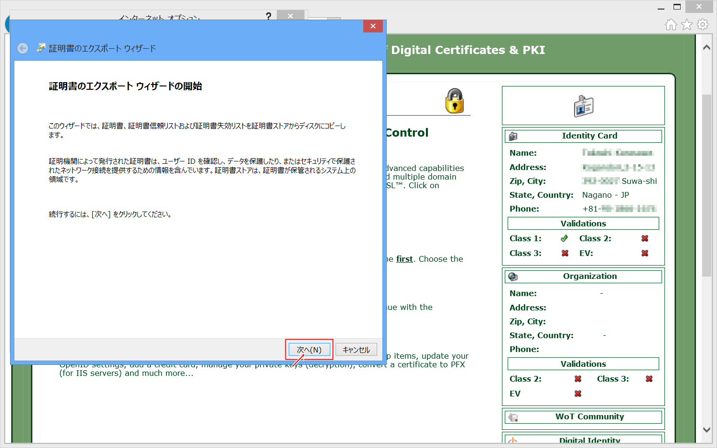
Task: Close the certificate export wizard dialog
Action: pos(373,26)
